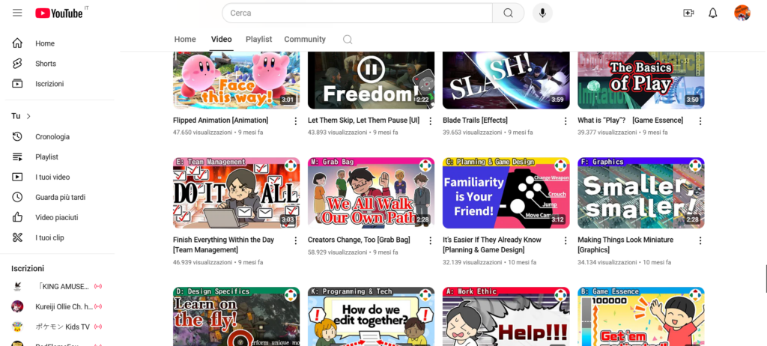Click the Cerca search field

(357, 13)
